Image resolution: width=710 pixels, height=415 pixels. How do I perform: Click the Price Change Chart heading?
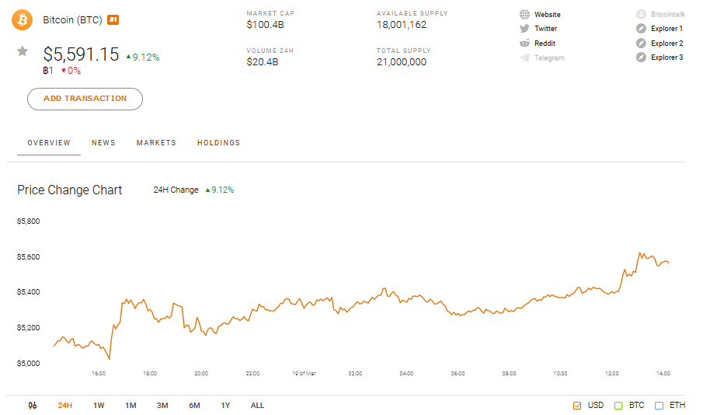(70, 190)
